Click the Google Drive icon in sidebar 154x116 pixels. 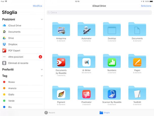[x=4, y=38]
